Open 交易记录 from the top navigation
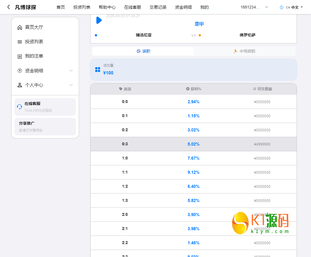The image size is (311, 257). [x=158, y=7]
